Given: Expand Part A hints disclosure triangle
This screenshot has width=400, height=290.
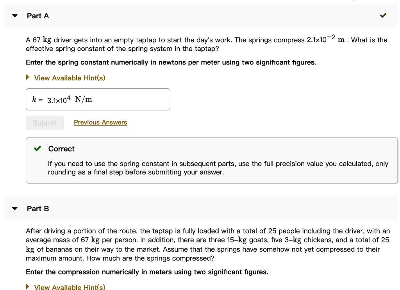Looking at the screenshot, I should coord(27,78).
